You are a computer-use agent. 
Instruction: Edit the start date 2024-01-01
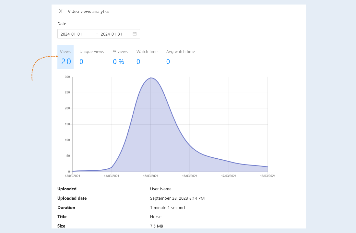[x=71, y=34]
